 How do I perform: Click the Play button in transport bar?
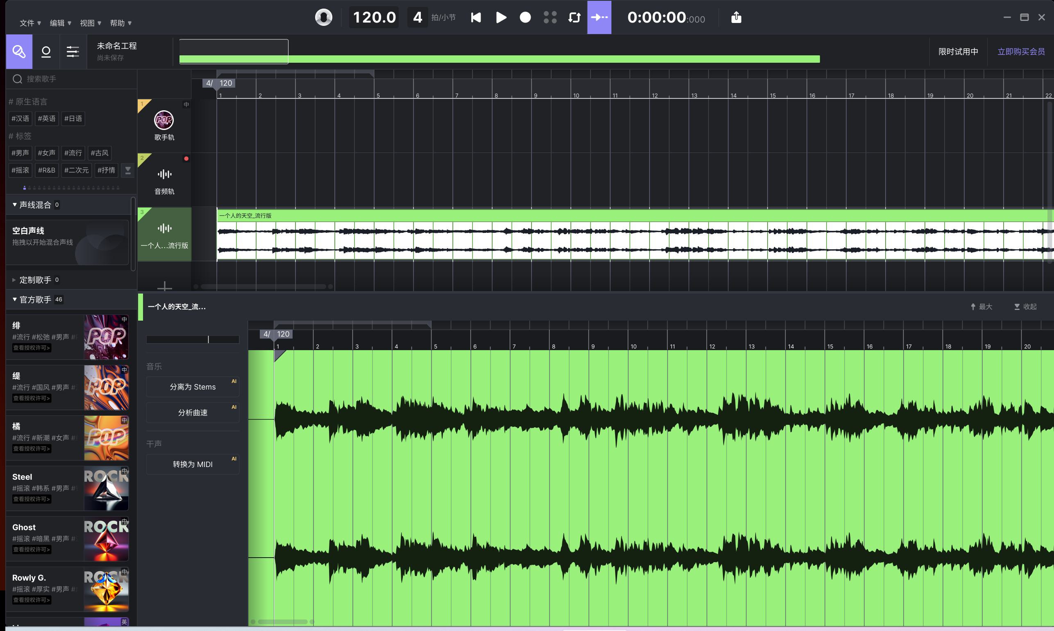(501, 18)
